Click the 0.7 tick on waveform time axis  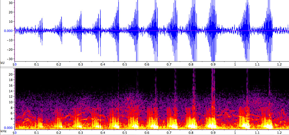pos(169,64)
